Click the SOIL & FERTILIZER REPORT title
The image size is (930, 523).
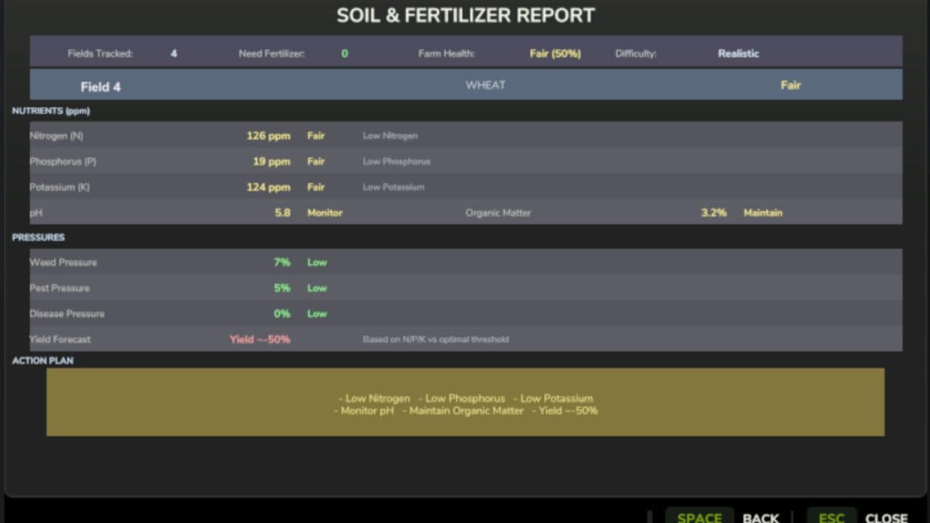pyautogui.click(x=465, y=15)
